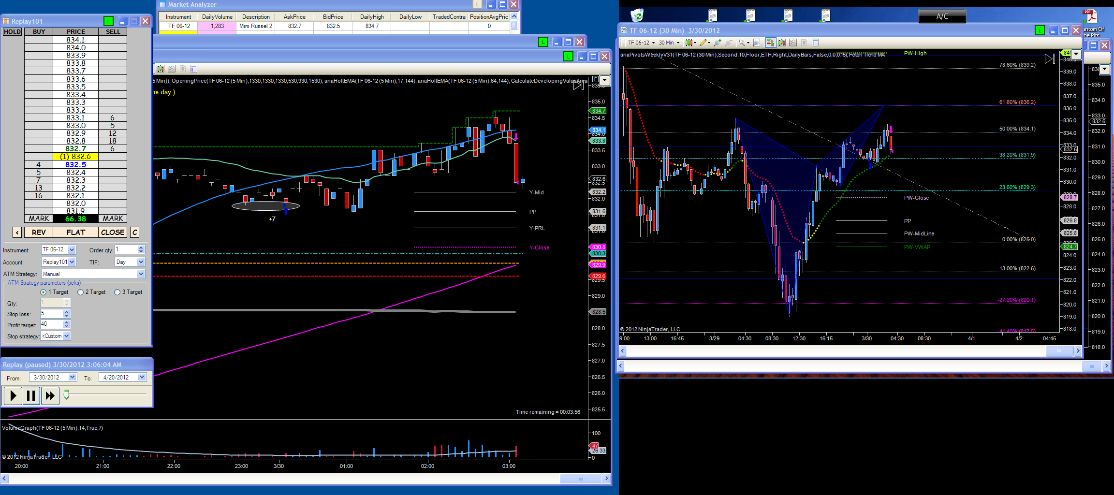Click the replay speed slider handle
This screenshot has height=495, width=1114.
click(x=67, y=394)
